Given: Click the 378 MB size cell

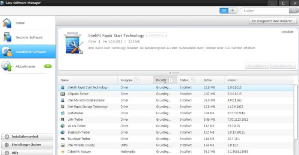Looking at the screenshot, I should coord(209,113).
